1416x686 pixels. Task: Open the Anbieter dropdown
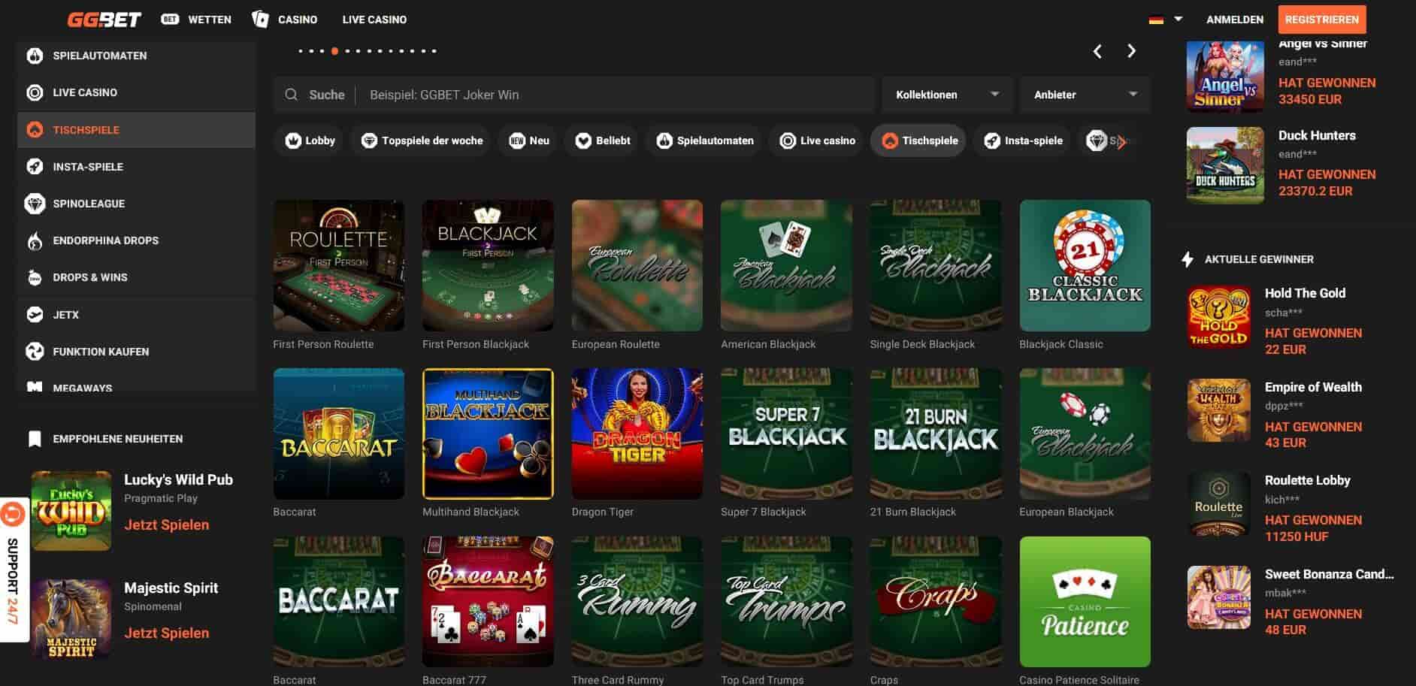1085,95
